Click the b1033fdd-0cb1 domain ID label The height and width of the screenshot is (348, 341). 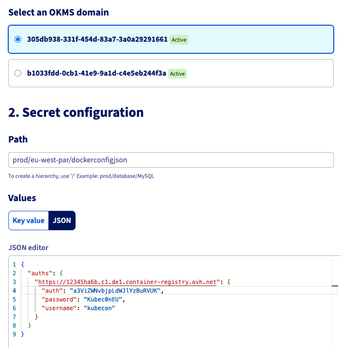[x=96, y=73]
